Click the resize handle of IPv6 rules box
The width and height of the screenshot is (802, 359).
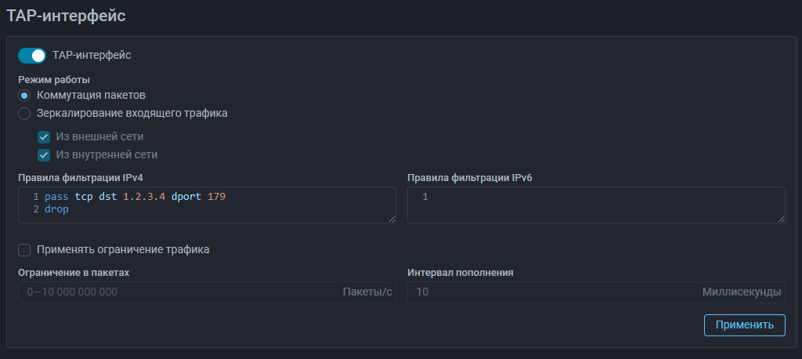coord(781,219)
